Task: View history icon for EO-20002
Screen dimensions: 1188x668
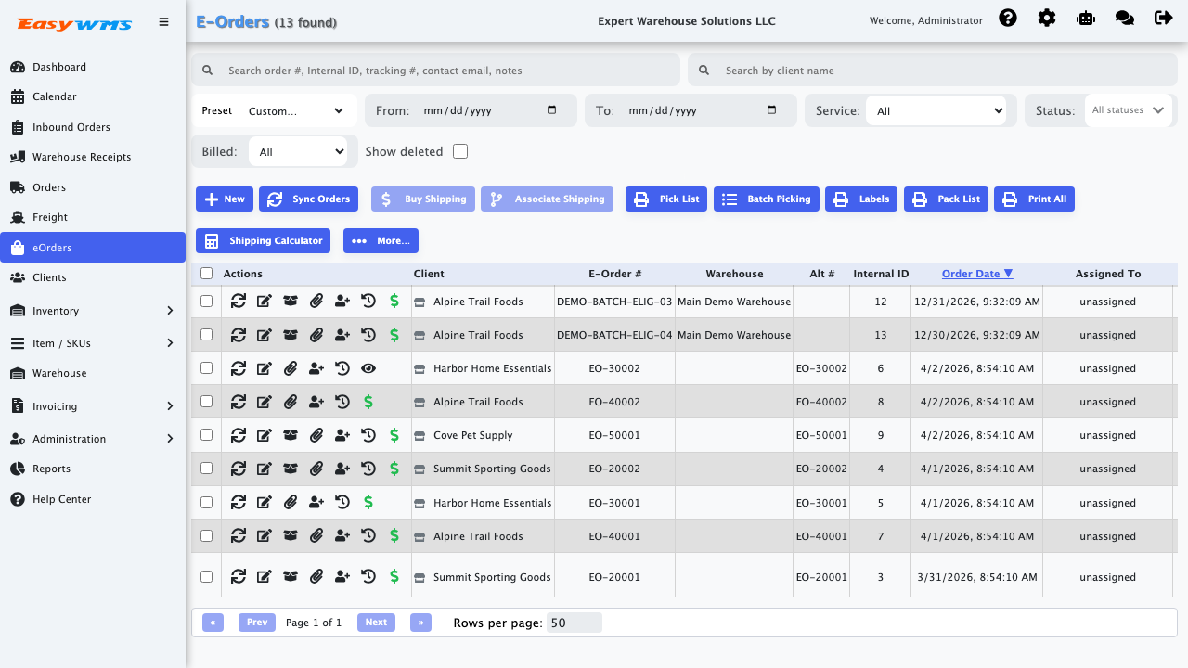Action: [368, 469]
